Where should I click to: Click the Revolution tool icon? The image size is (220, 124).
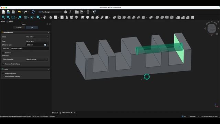(87, 17)
